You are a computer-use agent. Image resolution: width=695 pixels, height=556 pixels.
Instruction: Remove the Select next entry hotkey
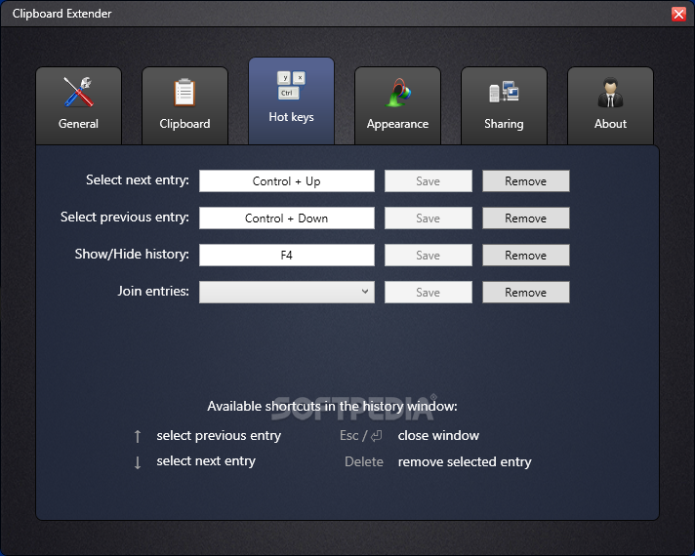[x=526, y=181]
